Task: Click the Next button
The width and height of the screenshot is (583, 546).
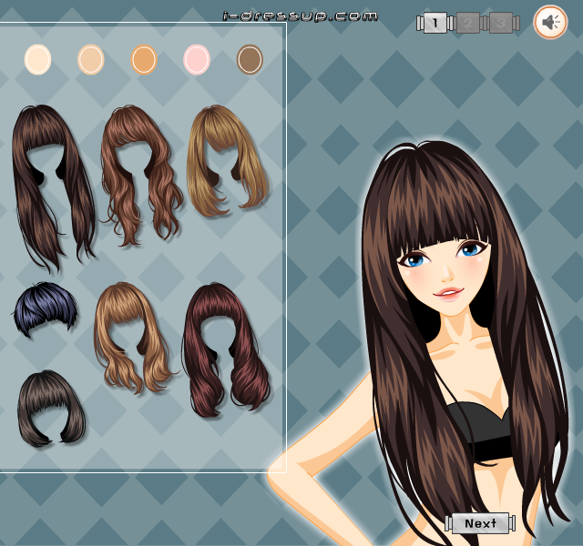Action: click(480, 523)
